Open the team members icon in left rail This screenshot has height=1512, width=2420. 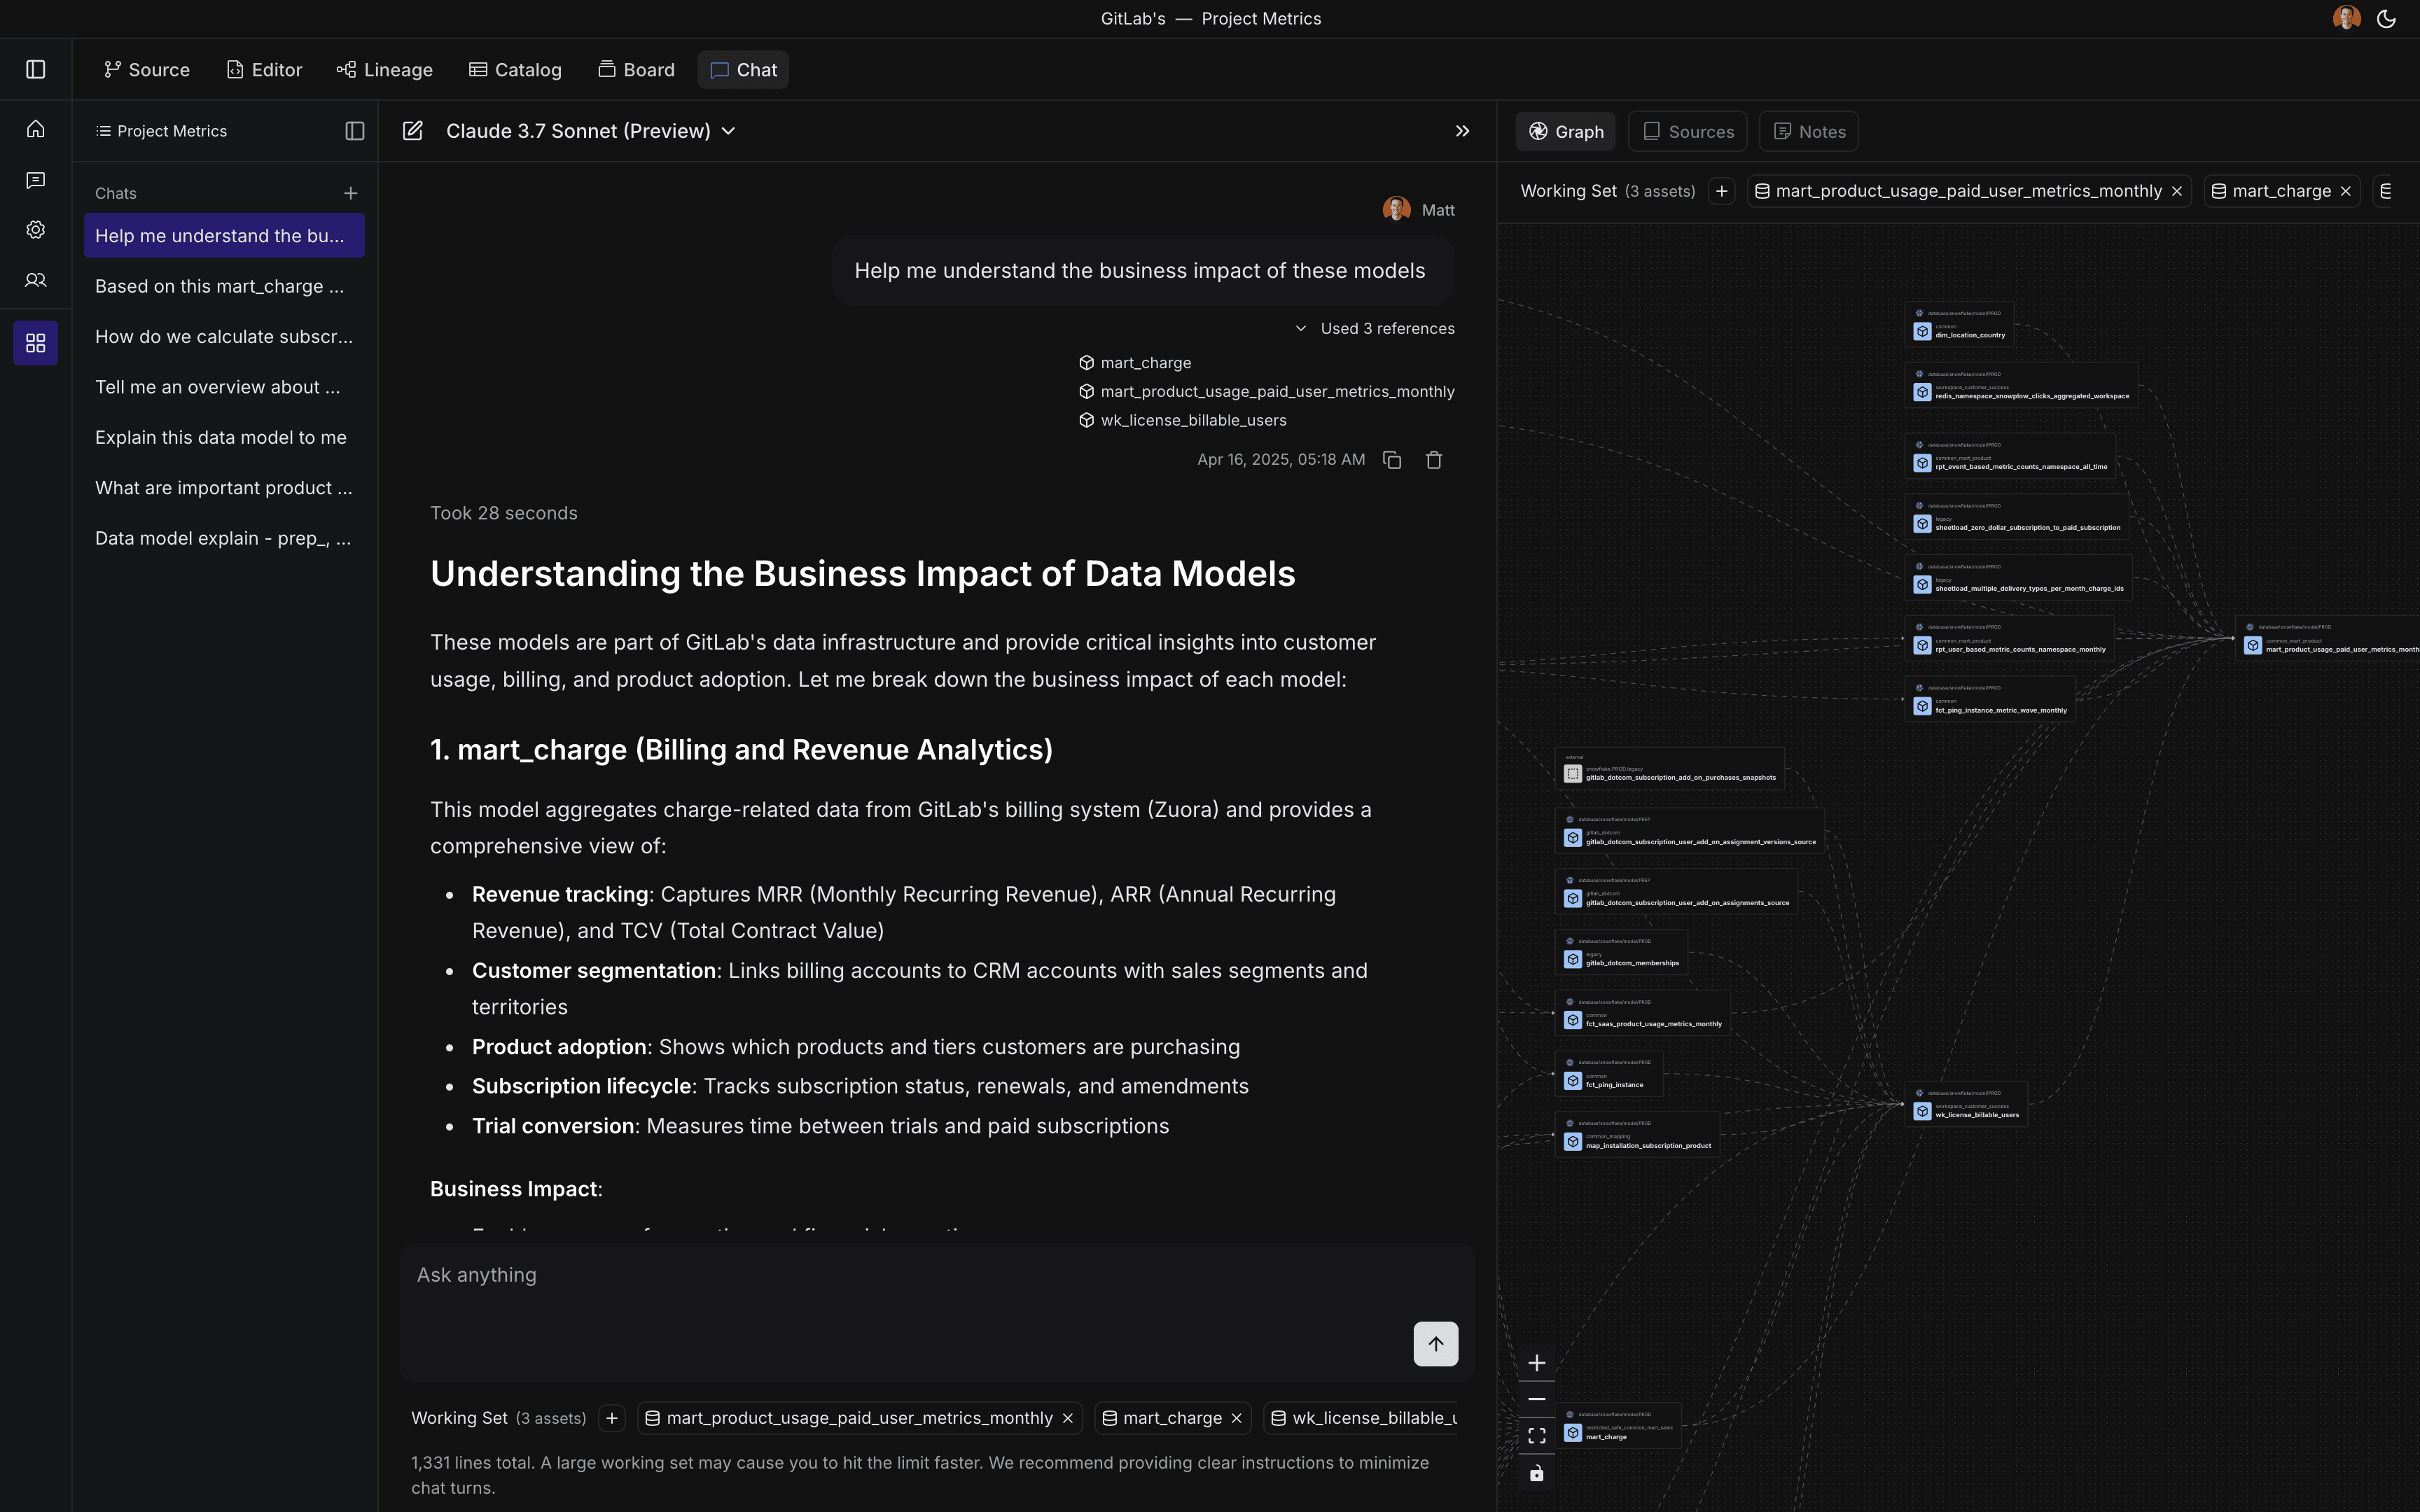point(36,280)
